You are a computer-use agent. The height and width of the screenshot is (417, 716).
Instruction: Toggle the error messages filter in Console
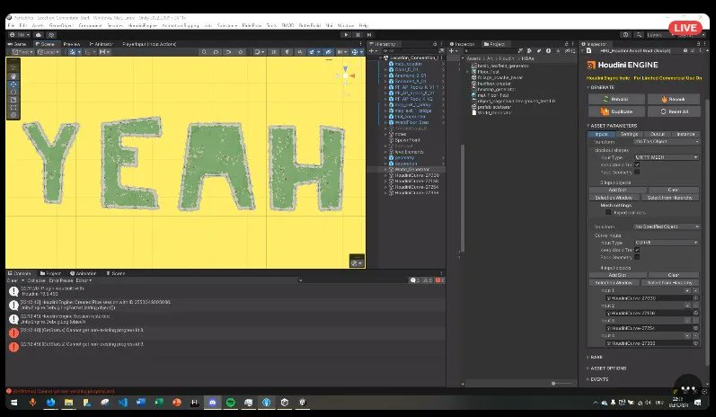pos(439,280)
